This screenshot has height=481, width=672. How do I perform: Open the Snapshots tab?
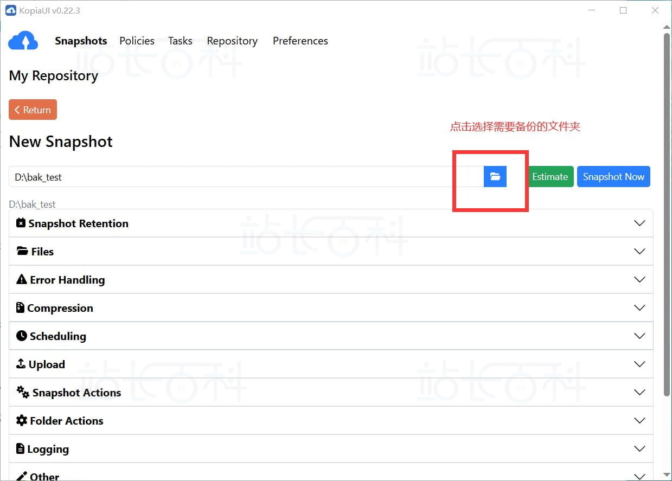(81, 41)
